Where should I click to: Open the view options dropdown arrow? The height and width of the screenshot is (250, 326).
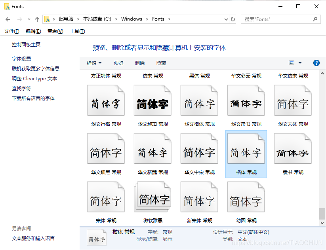tap(300, 63)
